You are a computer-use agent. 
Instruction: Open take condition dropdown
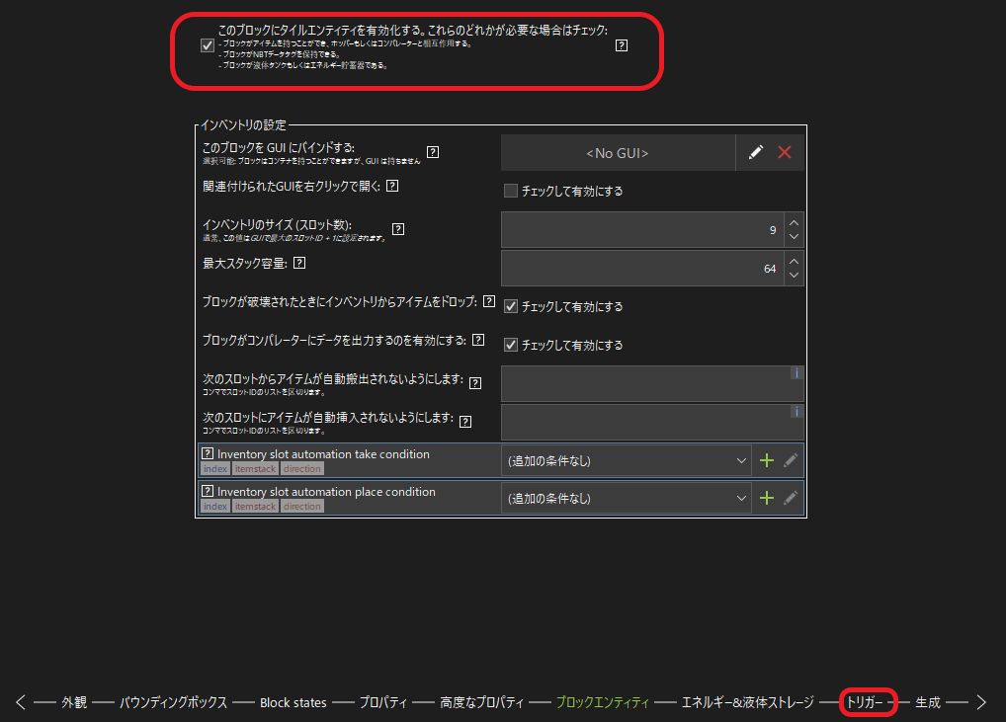627,460
